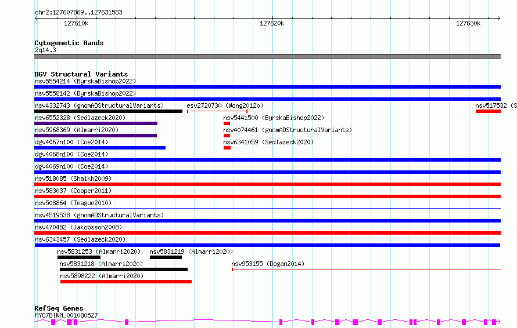Open the dgv4067n100 (Coe2014) label
This screenshot has height=328, width=517.
coord(71,142)
